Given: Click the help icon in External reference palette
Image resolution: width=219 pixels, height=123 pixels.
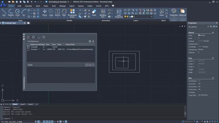Looking at the screenshot, I should coord(44,37).
